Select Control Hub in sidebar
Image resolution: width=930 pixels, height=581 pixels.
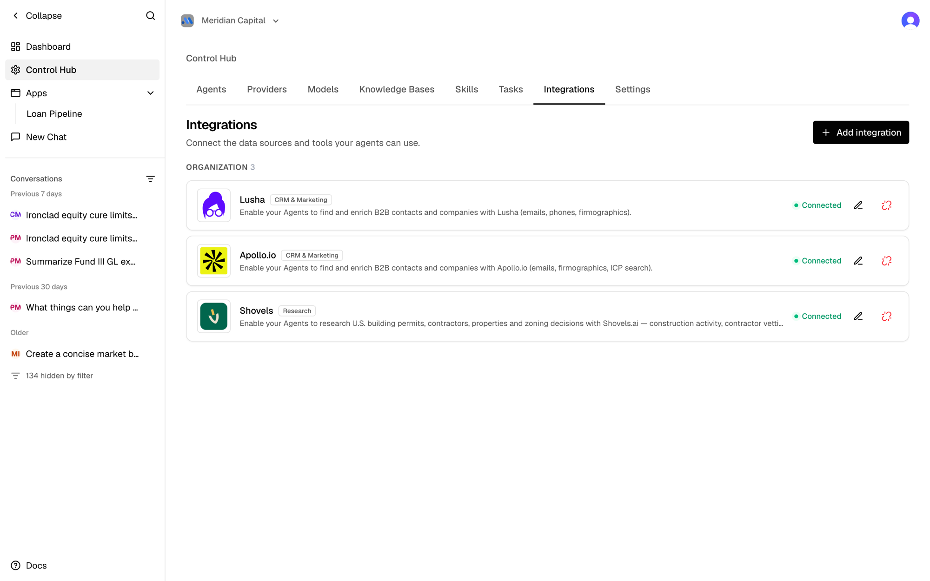point(82,70)
